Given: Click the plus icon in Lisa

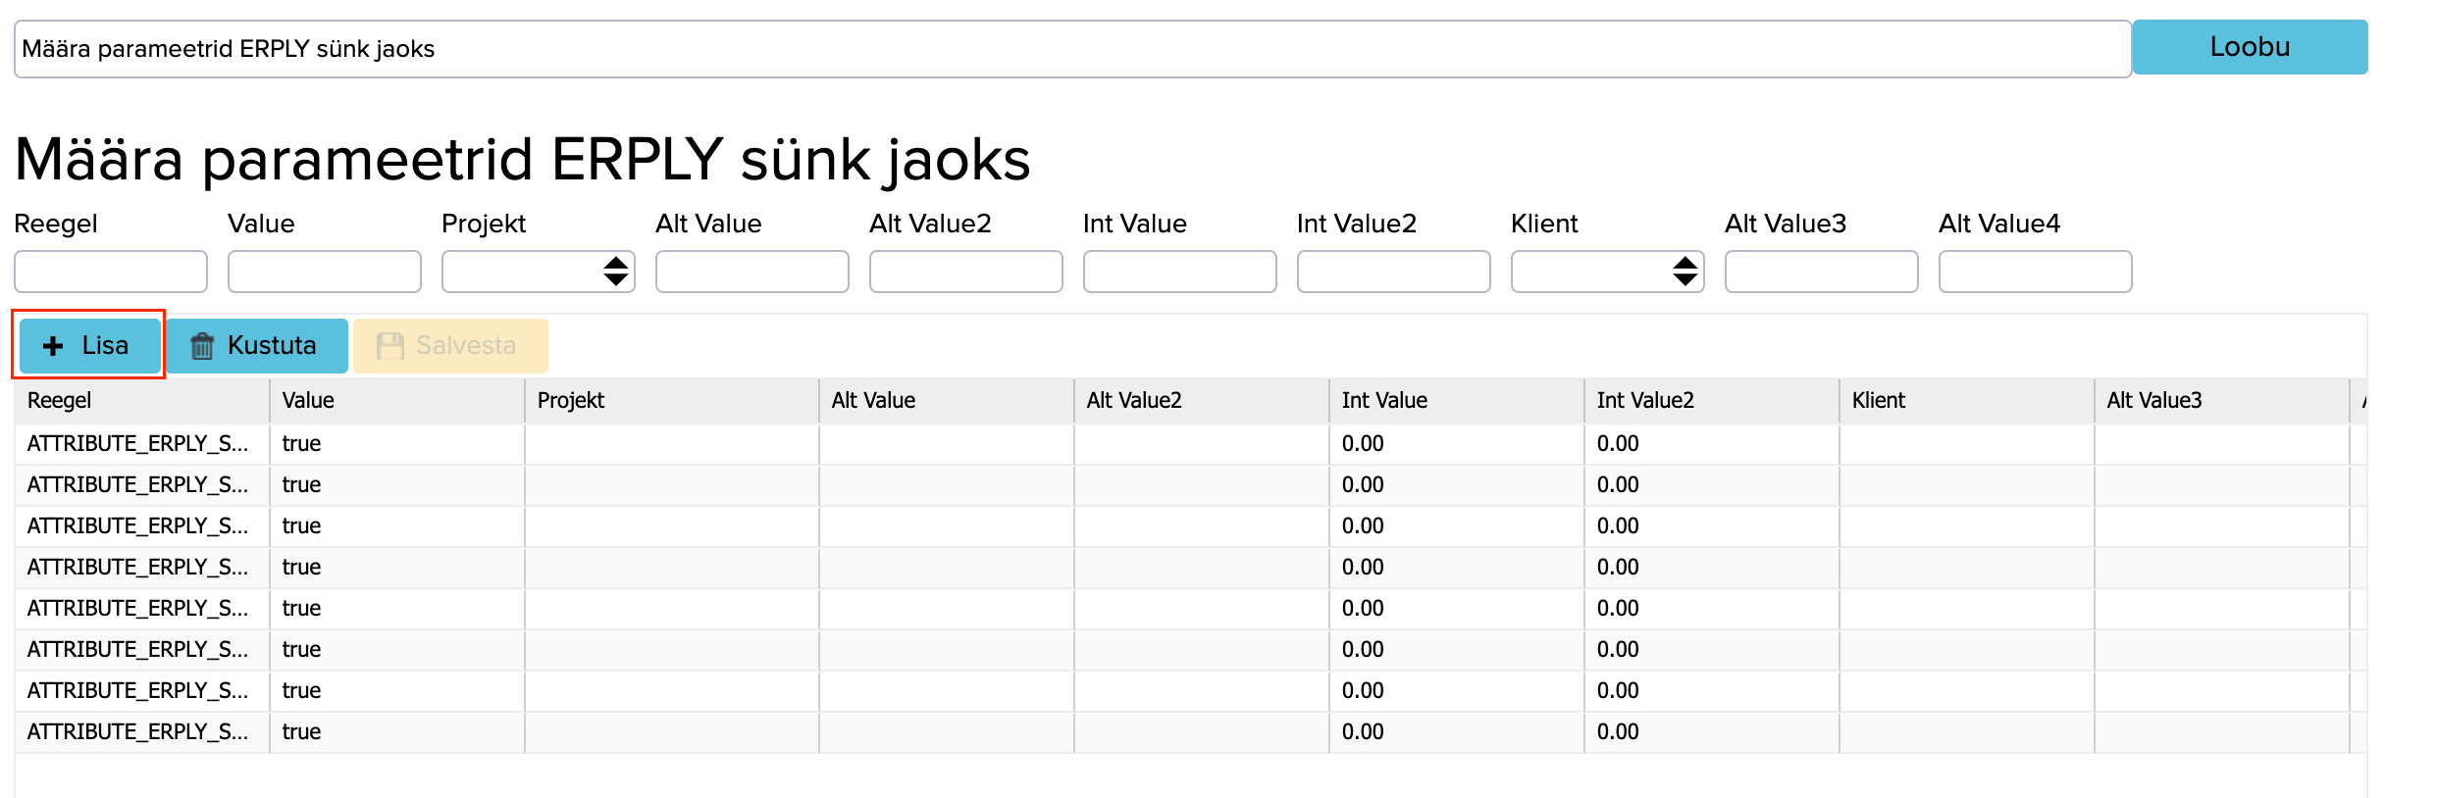Looking at the screenshot, I should tap(54, 346).
